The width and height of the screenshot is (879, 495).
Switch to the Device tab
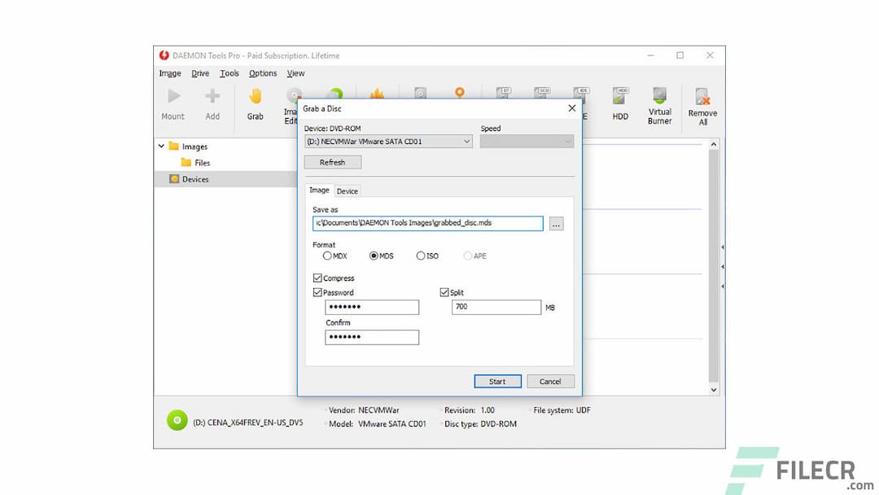[x=348, y=191]
